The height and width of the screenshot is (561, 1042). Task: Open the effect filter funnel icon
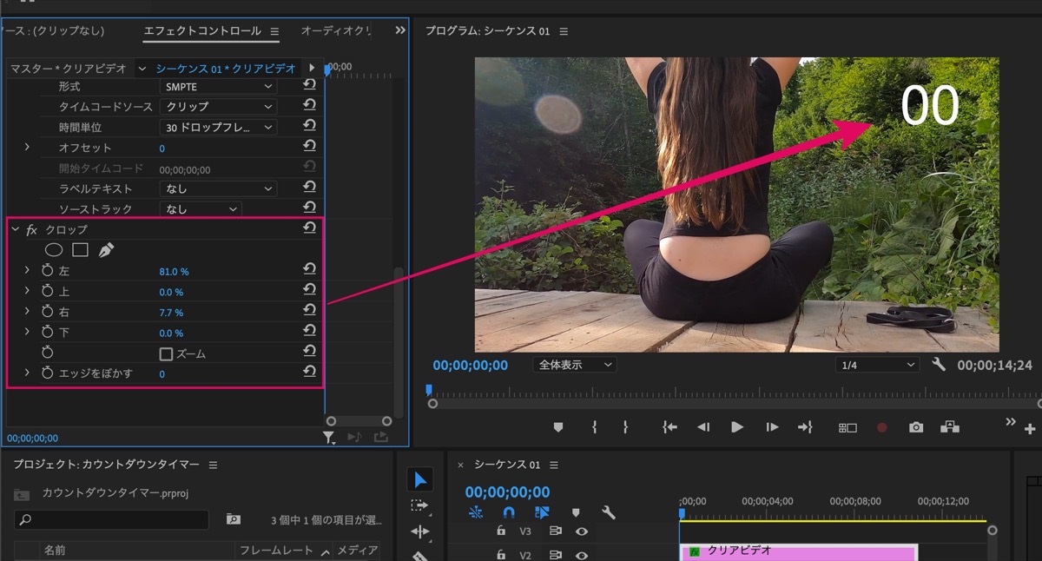coord(329,438)
